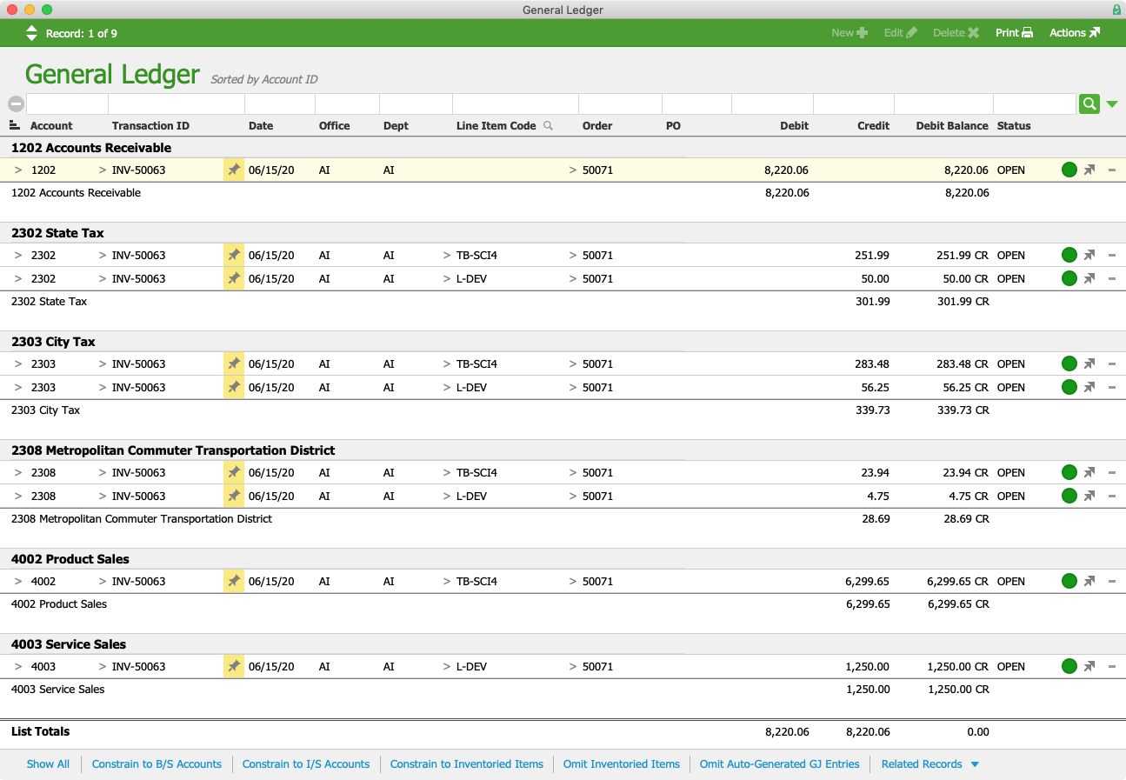Click the pin icon on 1202 row
The width and height of the screenshot is (1126, 780).
234,170
